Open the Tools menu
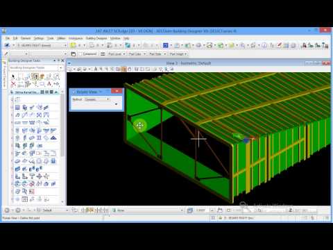 point(51,38)
